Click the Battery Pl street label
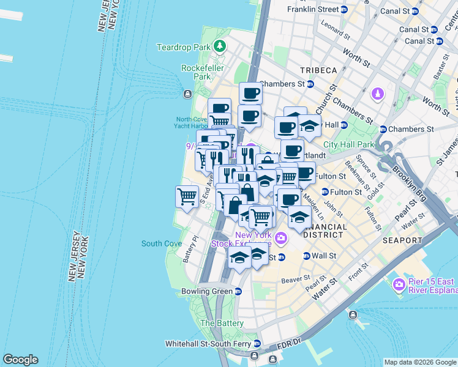This screenshot has width=458, height=367. pos(190,249)
